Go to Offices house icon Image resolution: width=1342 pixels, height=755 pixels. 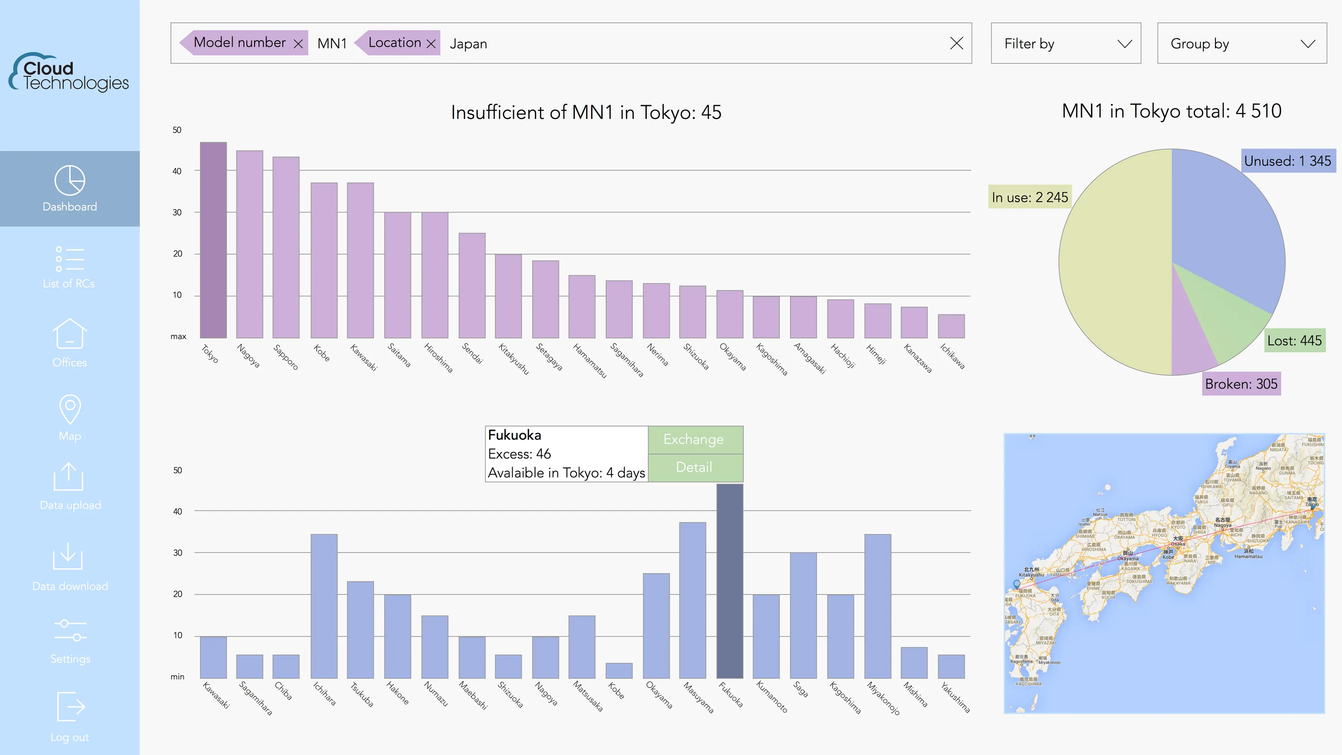[x=69, y=334]
